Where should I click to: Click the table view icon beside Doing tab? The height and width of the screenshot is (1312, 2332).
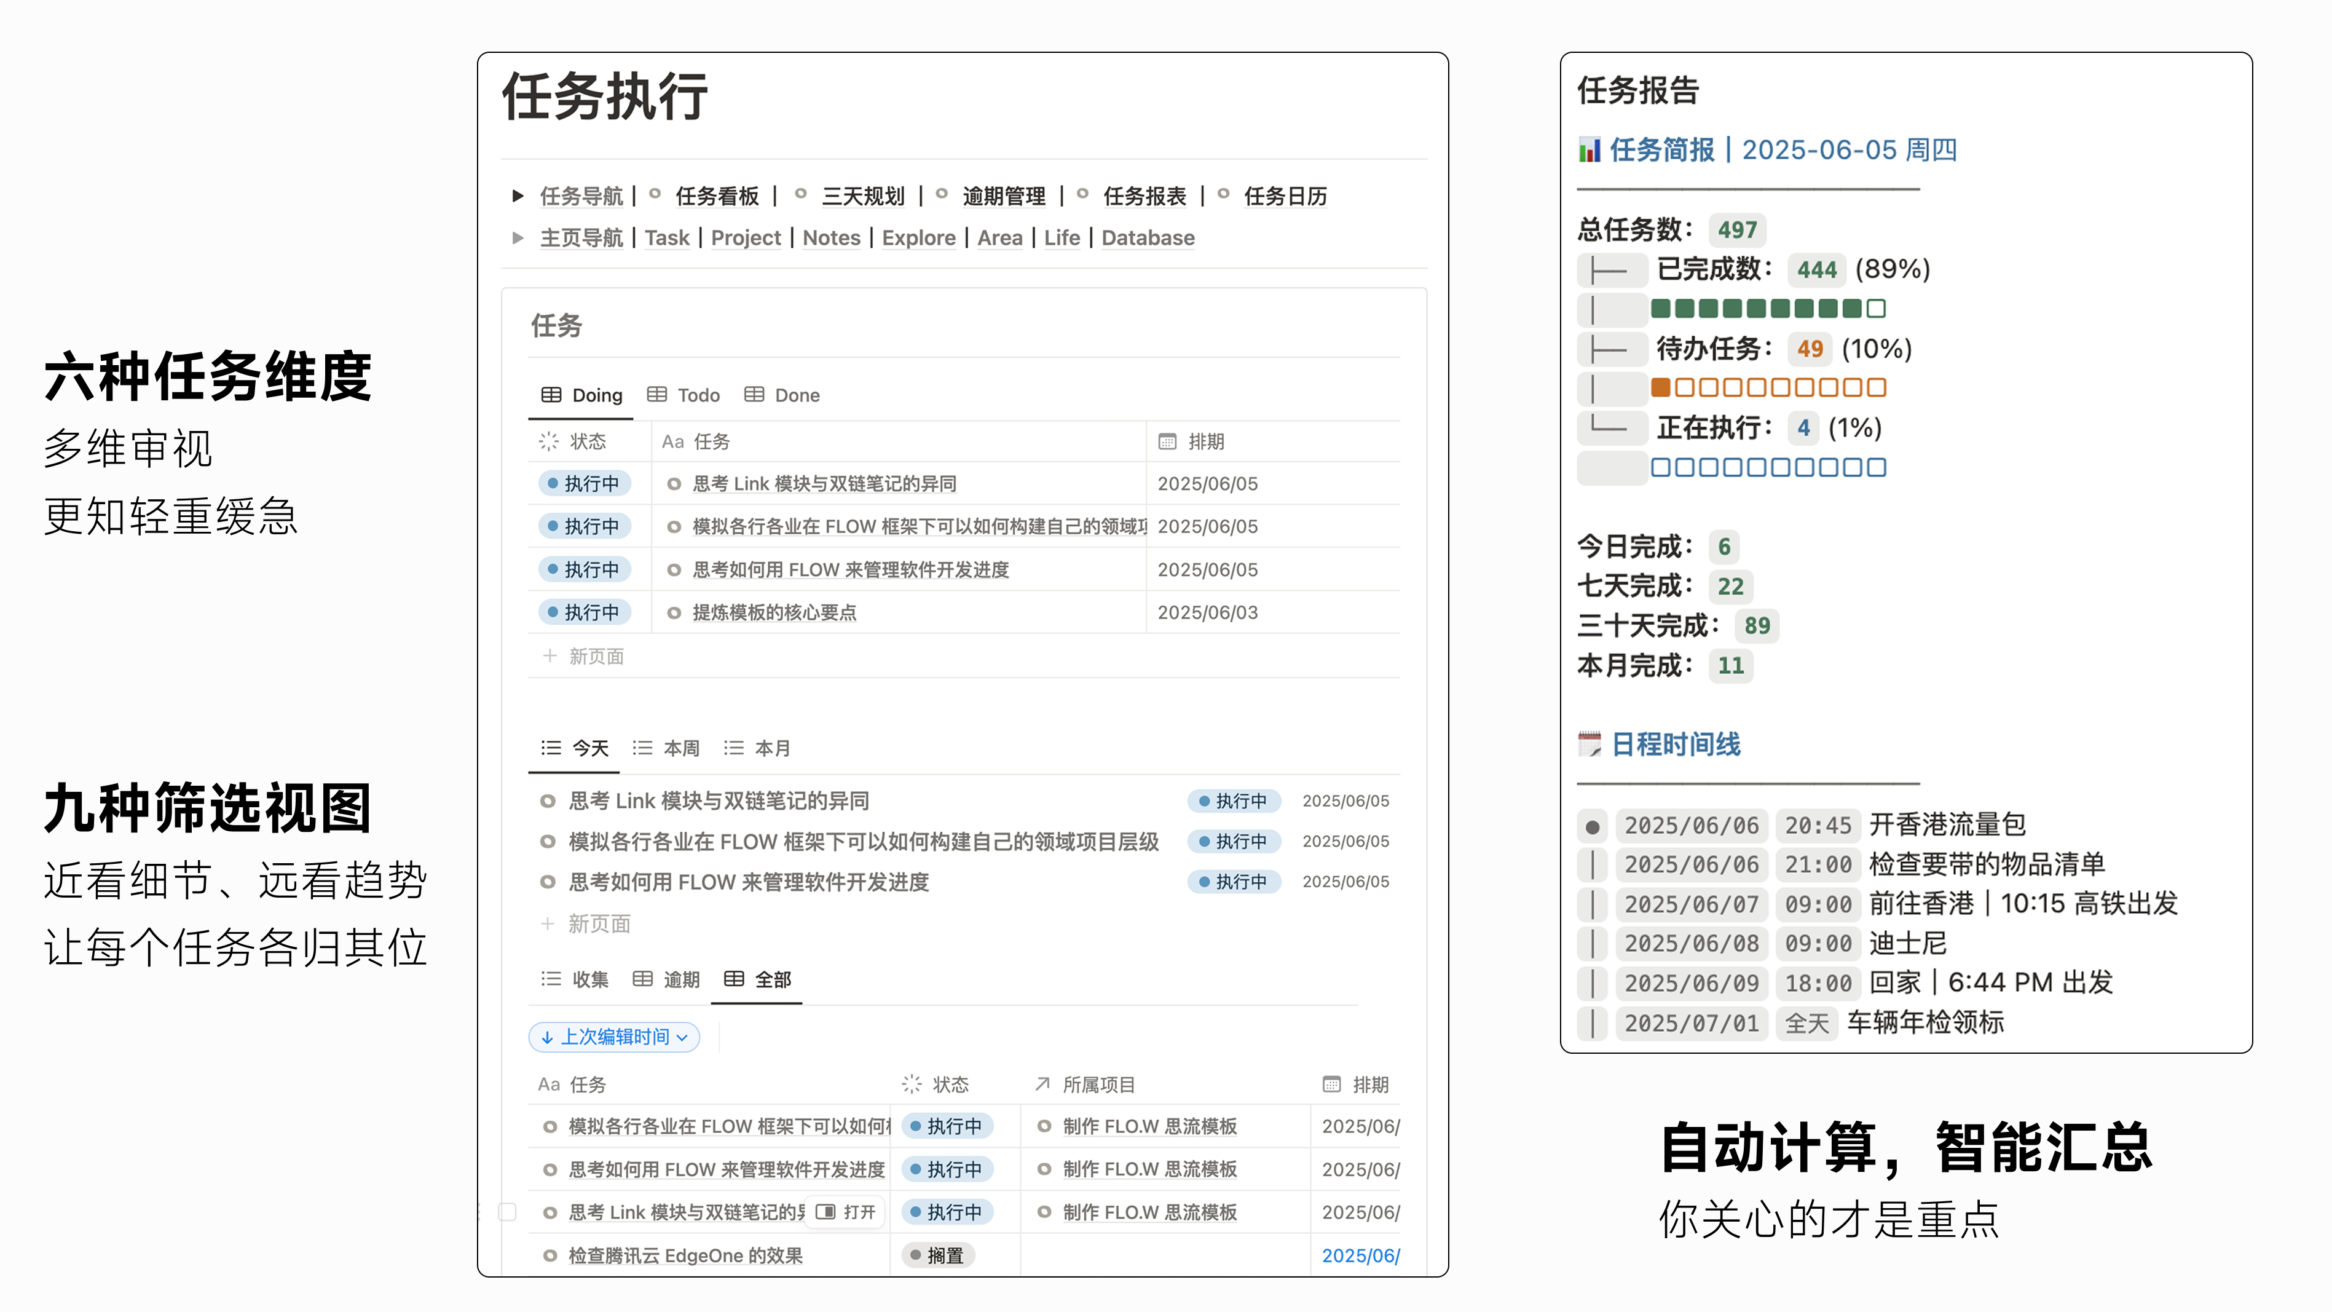coord(552,395)
